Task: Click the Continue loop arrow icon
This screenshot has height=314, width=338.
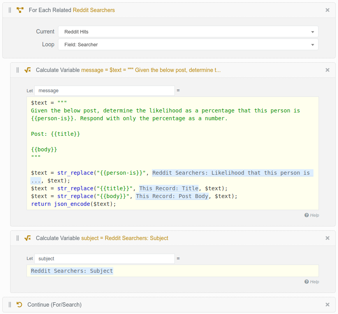Action: coord(19,305)
